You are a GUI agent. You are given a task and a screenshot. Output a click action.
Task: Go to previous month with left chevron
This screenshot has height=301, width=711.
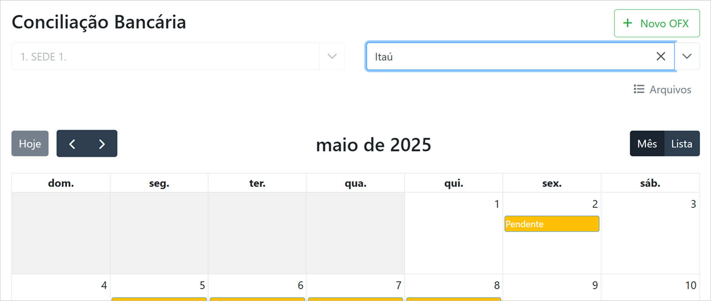(x=72, y=144)
